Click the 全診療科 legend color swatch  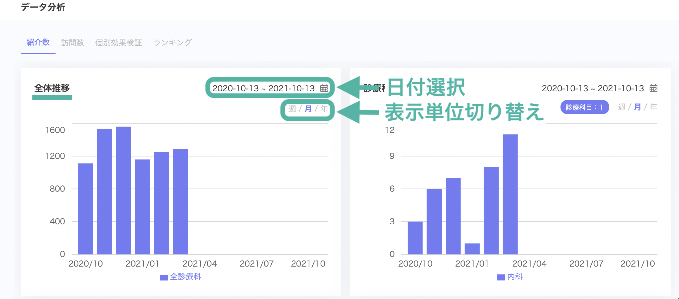click(164, 277)
